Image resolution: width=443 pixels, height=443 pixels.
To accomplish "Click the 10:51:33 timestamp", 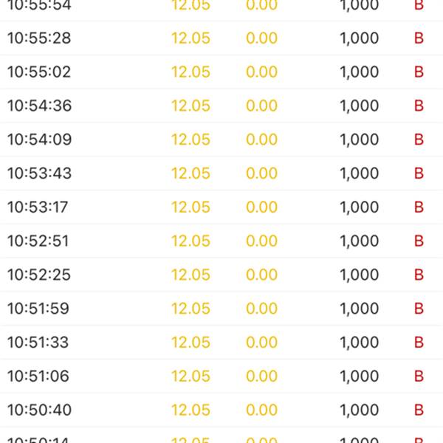I will (x=39, y=343).
